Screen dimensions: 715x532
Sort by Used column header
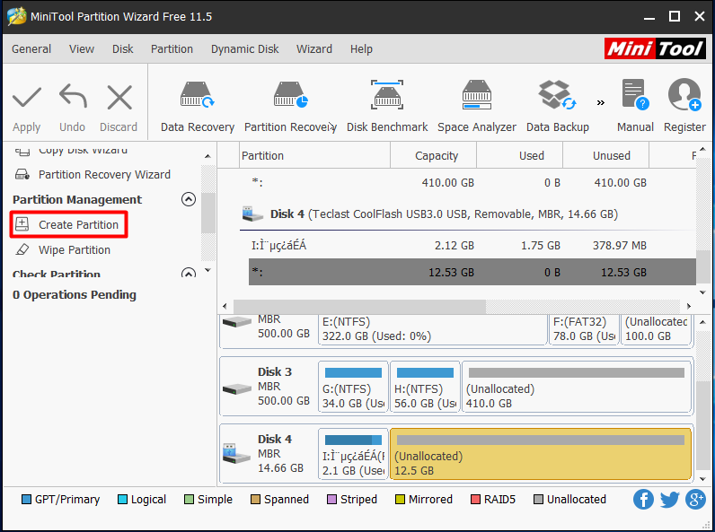pyautogui.click(x=519, y=155)
